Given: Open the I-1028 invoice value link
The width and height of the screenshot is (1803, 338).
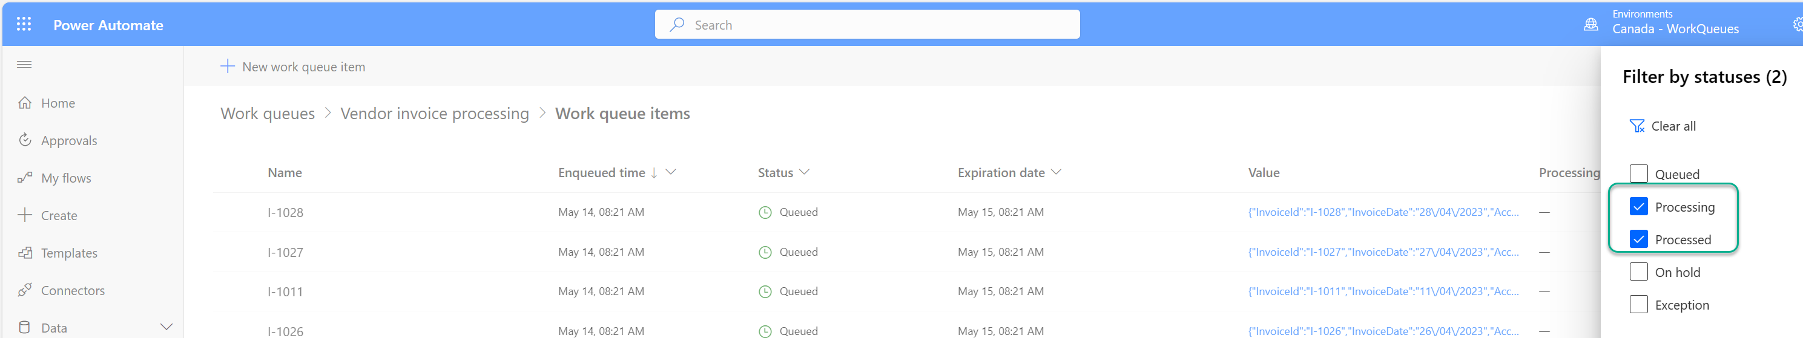Looking at the screenshot, I should pyautogui.click(x=1382, y=212).
